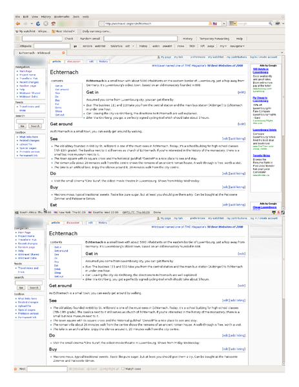The height and width of the screenshot is (387, 299).
Task: Select the article tab in bottom page view
Action: coord(56,223)
